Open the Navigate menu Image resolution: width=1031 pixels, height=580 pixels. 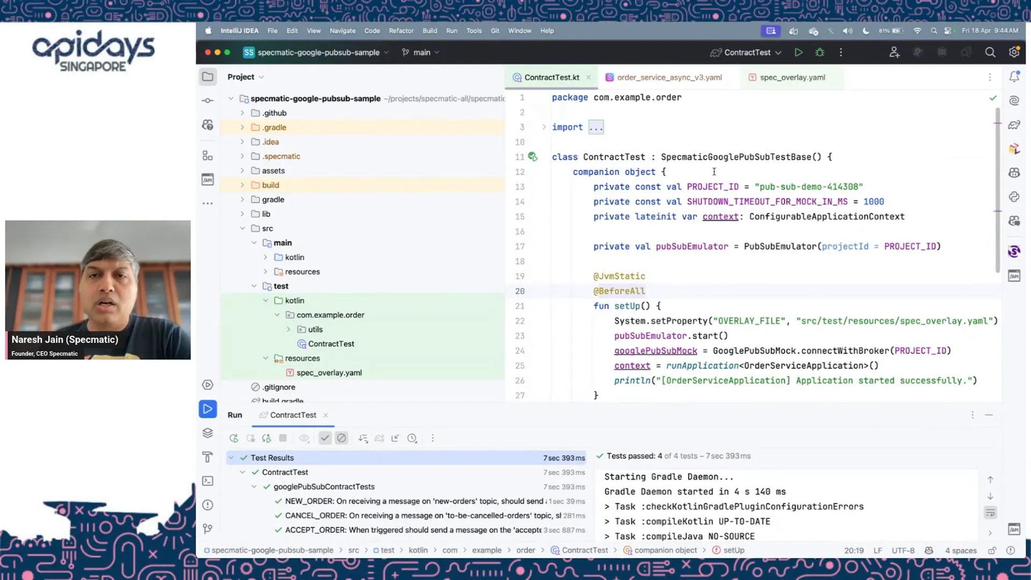pos(343,31)
